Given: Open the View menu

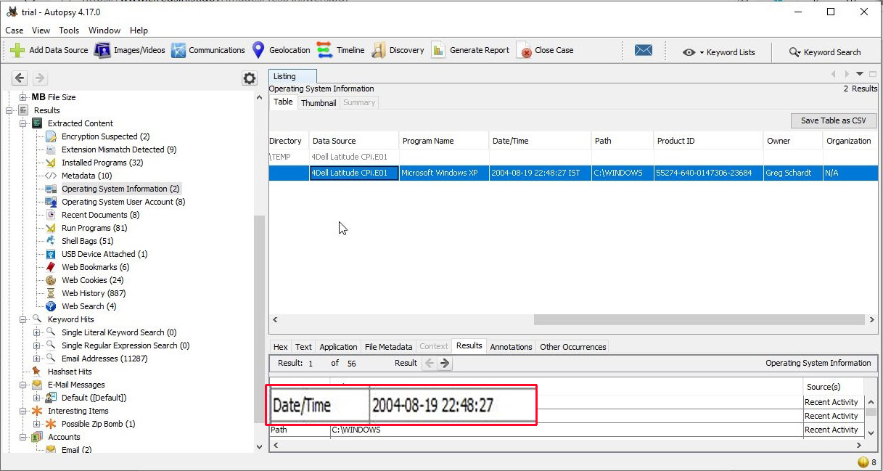Looking at the screenshot, I should tap(41, 30).
